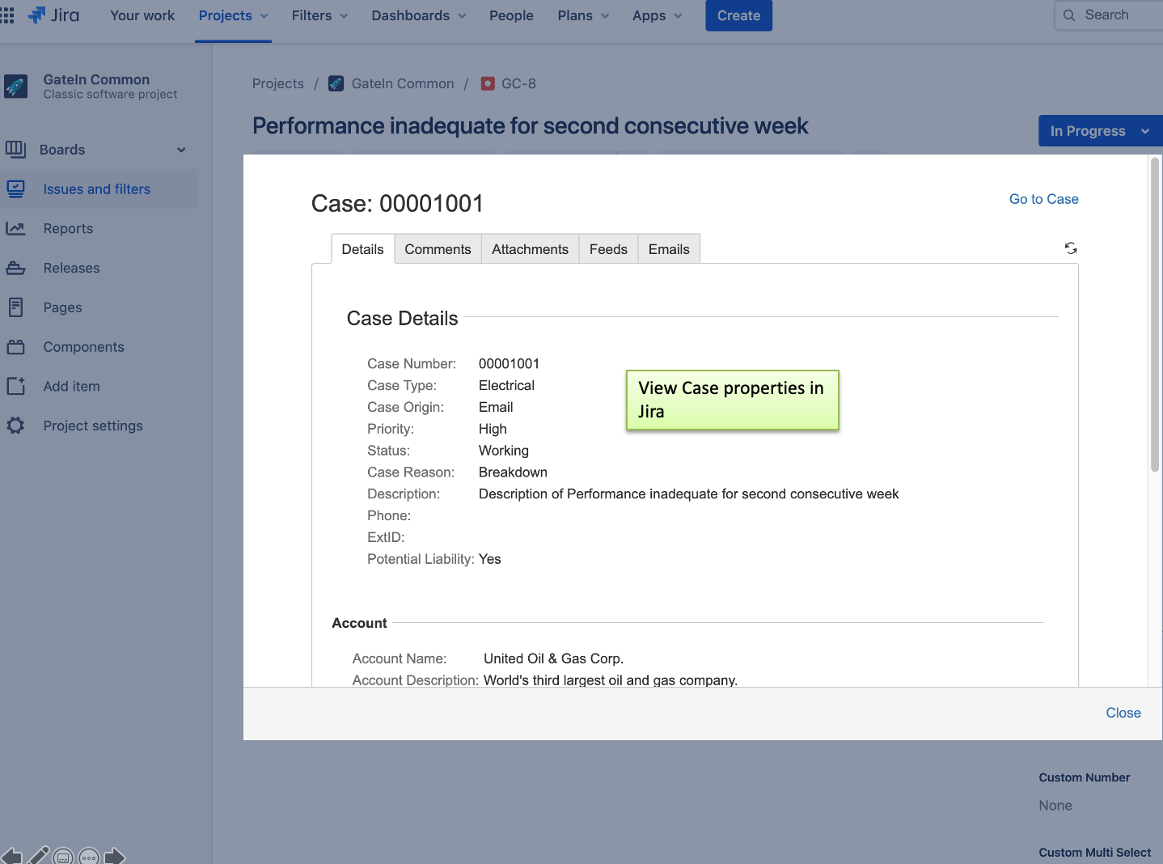Close the case dialog with Close
The width and height of the screenshot is (1163, 864).
pyautogui.click(x=1123, y=713)
